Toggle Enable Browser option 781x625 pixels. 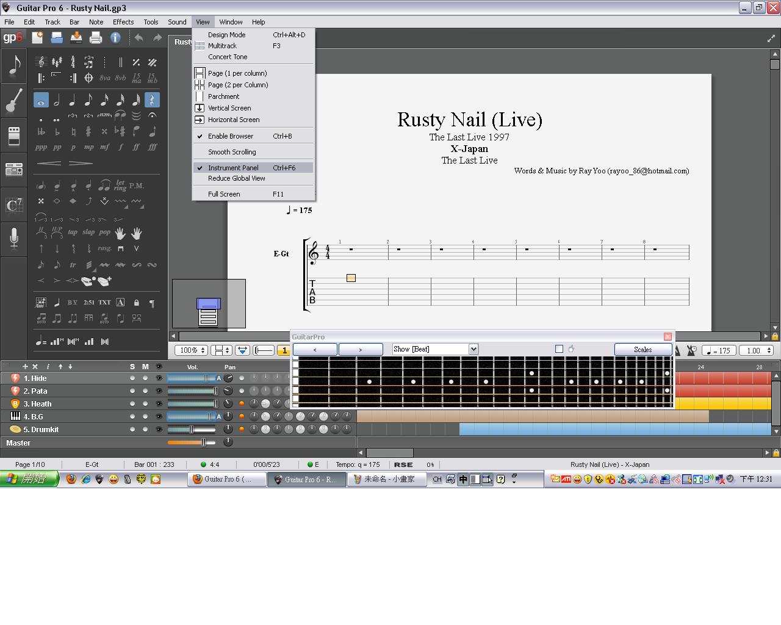253,136
